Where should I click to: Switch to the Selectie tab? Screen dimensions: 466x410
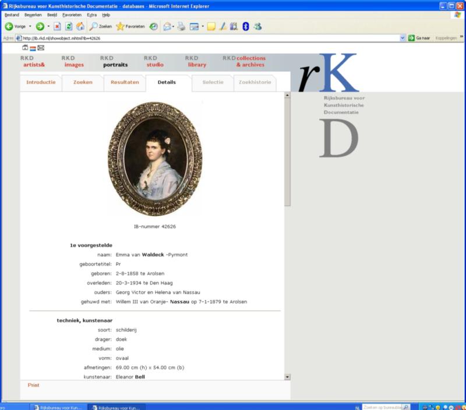(x=213, y=82)
